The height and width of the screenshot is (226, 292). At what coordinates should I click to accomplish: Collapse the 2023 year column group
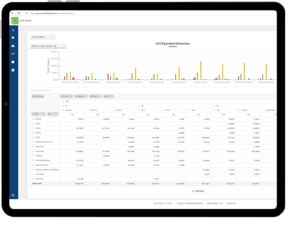[63, 101]
